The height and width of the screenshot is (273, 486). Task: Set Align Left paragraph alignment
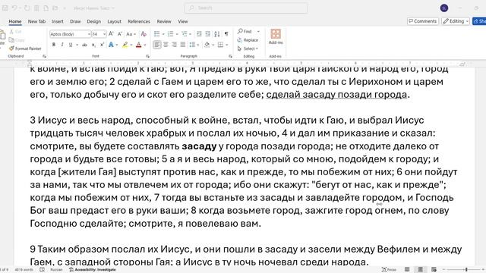[x=157, y=45]
